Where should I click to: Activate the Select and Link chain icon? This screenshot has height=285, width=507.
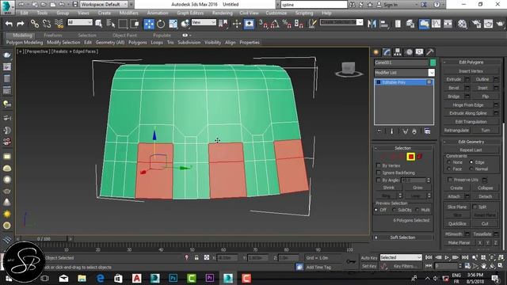pyautogui.click(x=34, y=24)
